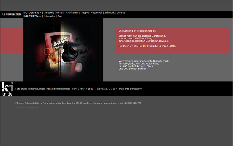This screenshot has width=233, height=146.
Task: Navigate to the Automobil gallery
Action: coord(96,12)
